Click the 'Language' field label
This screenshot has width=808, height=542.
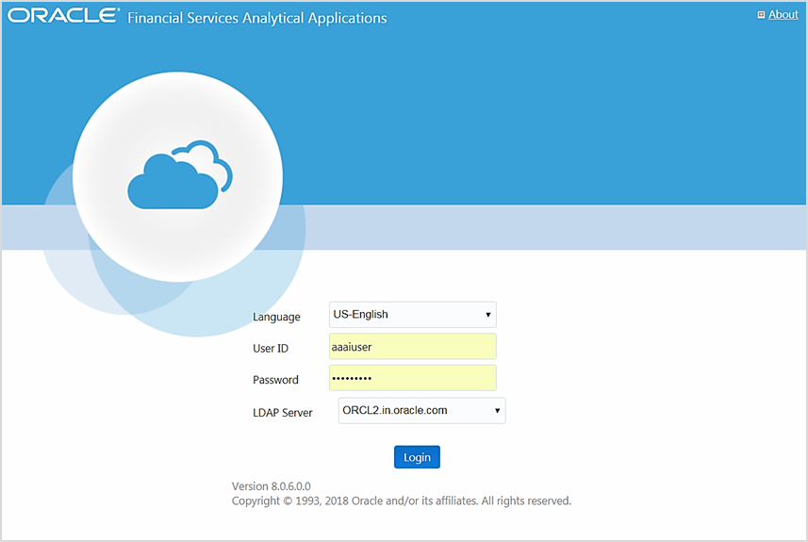tap(276, 317)
